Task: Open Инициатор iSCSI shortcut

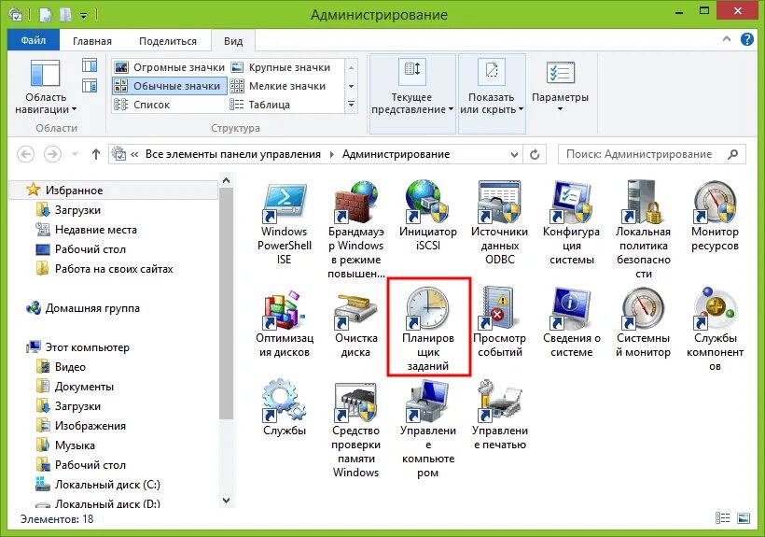Action: (x=427, y=216)
